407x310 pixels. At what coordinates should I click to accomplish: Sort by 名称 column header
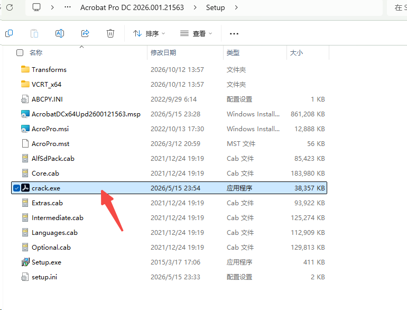pos(36,53)
